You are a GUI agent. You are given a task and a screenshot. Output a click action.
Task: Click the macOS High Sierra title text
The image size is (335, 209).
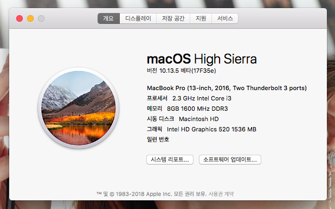click(202, 59)
